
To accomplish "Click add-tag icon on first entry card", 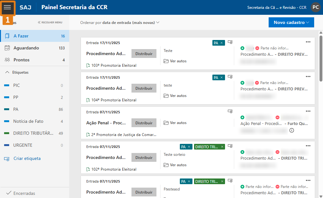I will tap(230, 42).
